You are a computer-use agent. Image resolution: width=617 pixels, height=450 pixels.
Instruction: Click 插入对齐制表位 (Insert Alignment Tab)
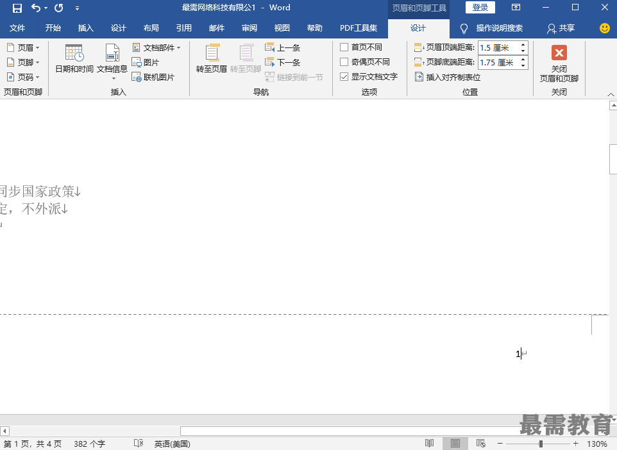pyautogui.click(x=448, y=77)
